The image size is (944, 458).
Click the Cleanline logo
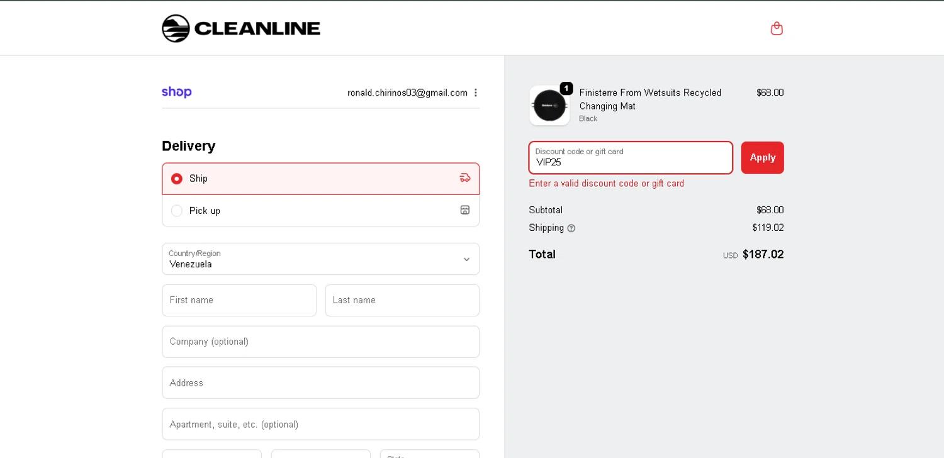point(241,28)
